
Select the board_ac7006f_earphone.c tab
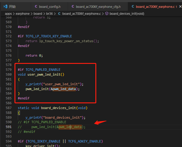tap(155, 7)
